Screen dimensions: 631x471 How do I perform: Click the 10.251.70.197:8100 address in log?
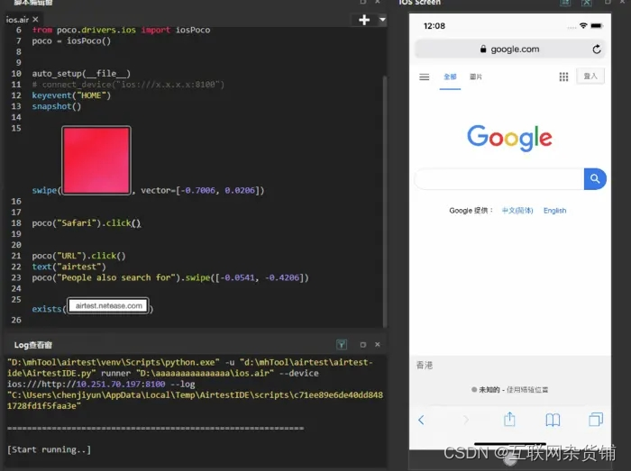click(121, 385)
